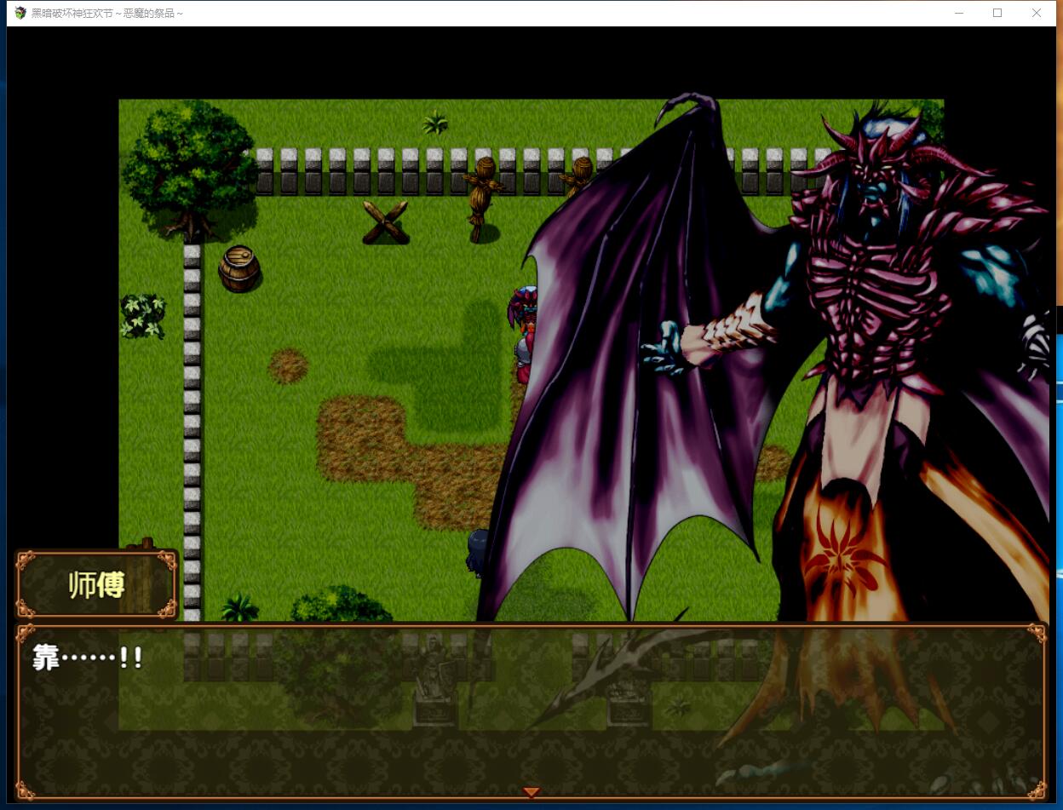Click the white-flowered bush at left edge
1063x810 pixels.
click(x=142, y=316)
